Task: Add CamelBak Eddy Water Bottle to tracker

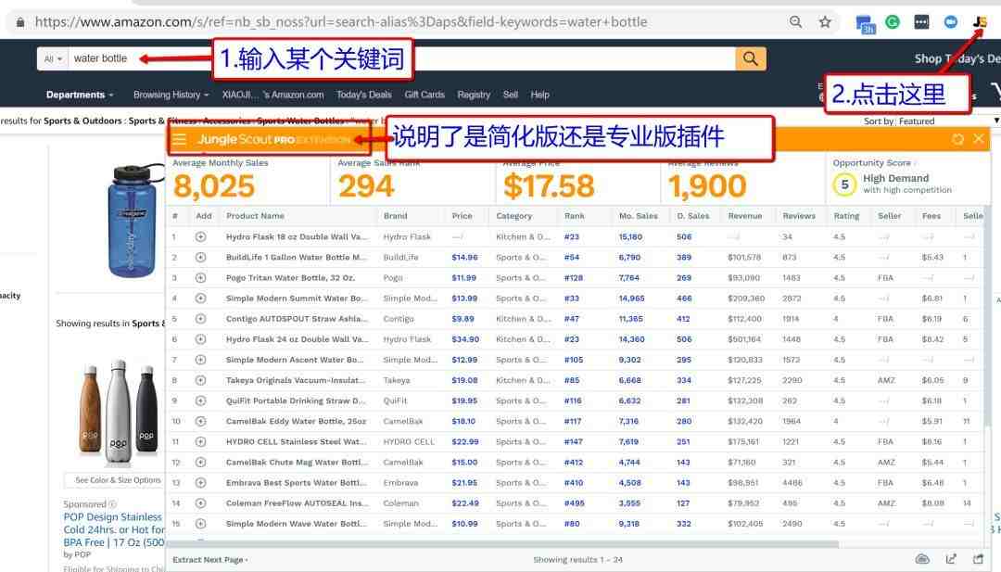Action: tap(200, 421)
